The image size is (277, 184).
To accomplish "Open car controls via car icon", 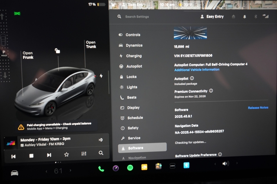I will point(14,173).
